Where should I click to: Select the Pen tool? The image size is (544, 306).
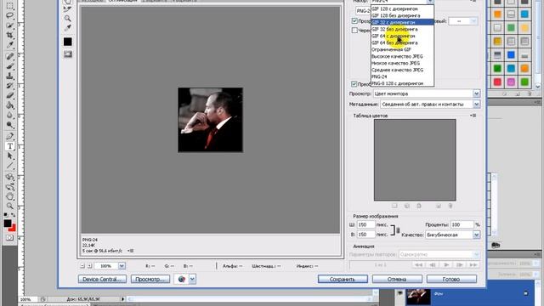tap(9, 136)
